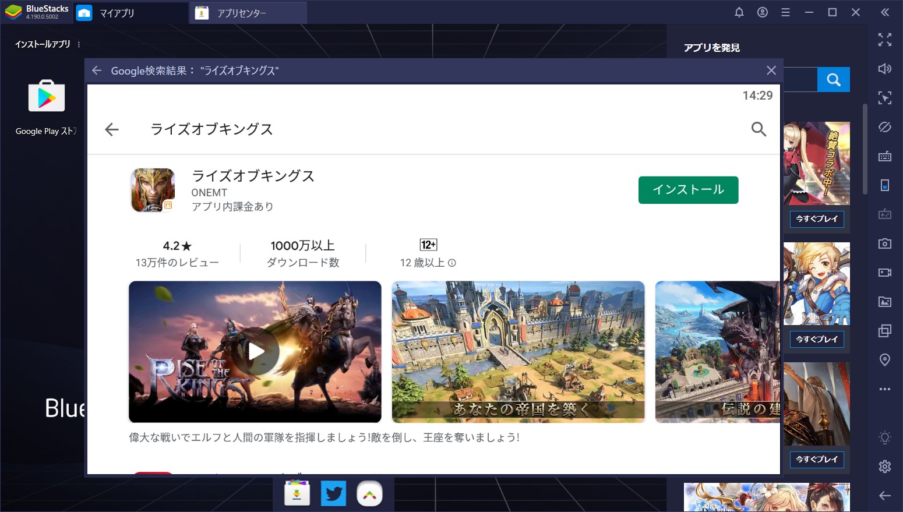
Task: Click the light bulb tips icon
Action: point(885,437)
